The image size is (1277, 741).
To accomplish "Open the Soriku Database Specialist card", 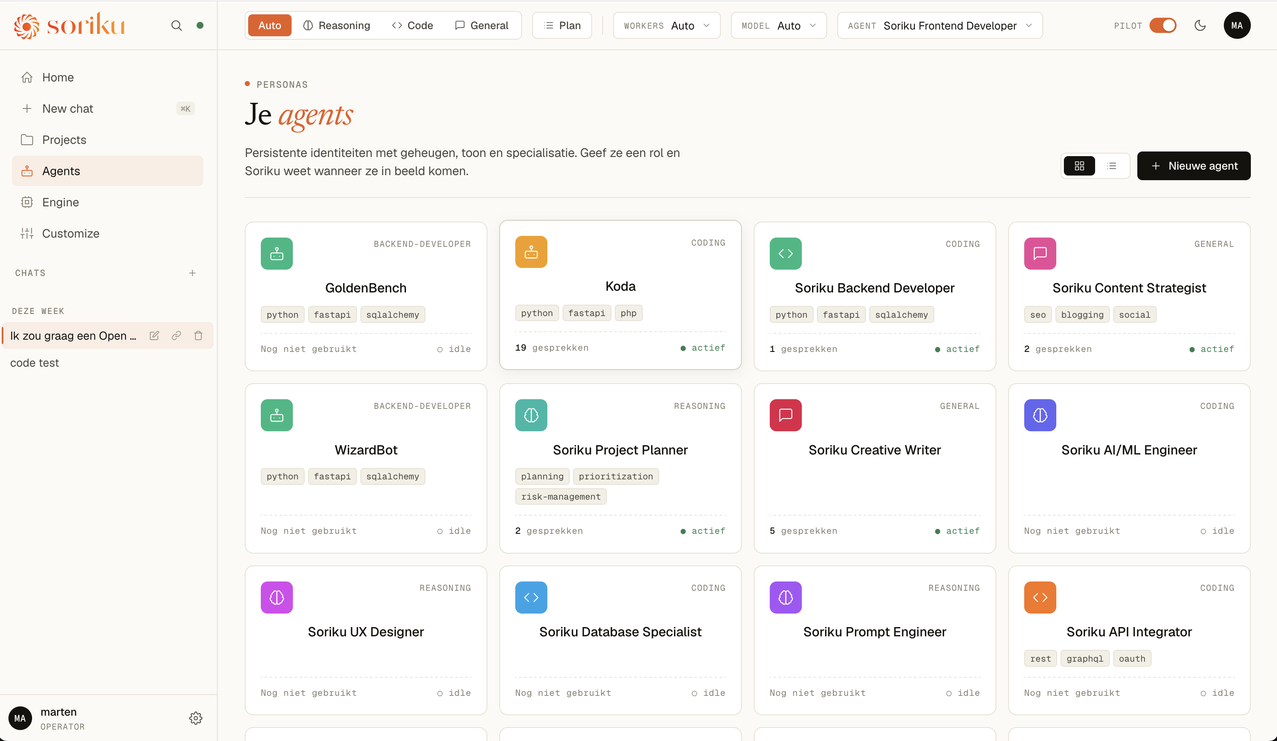I will point(620,640).
